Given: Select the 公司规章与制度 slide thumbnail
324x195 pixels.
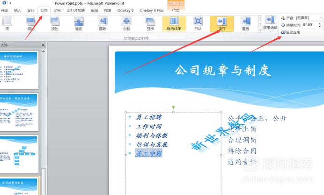Looking at the screenshot, I should tap(19, 186).
